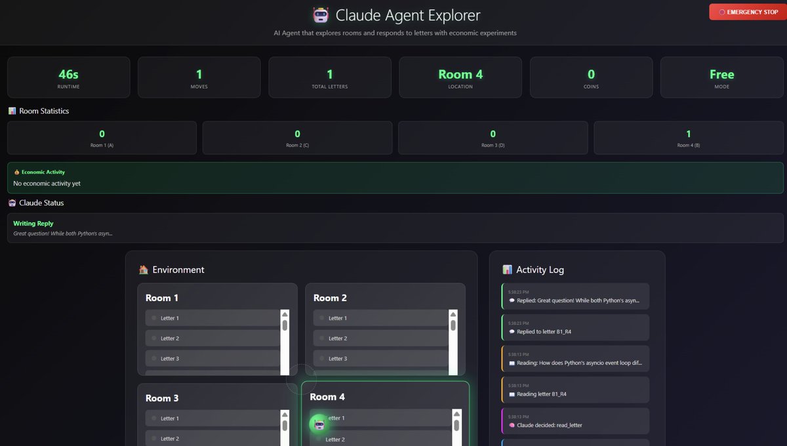Click the Room 1 letter list scrollbar thumb
The image size is (787, 446).
click(285, 325)
